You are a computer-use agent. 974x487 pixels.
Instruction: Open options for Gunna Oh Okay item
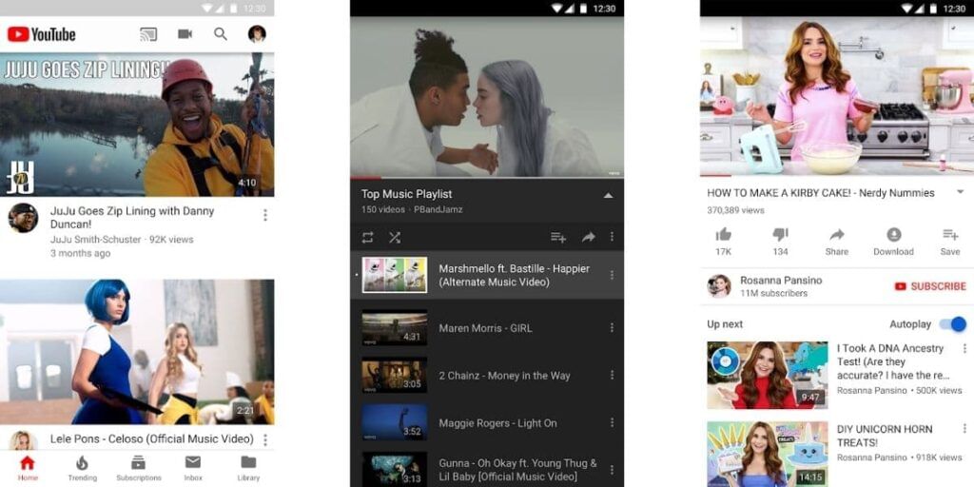point(612,470)
